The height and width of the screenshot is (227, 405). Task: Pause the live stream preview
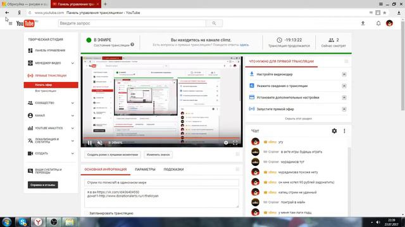coord(90,143)
